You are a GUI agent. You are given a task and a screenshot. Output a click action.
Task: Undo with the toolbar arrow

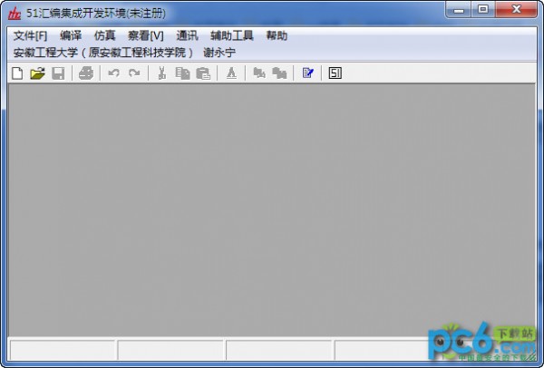click(x=113, y=73)
